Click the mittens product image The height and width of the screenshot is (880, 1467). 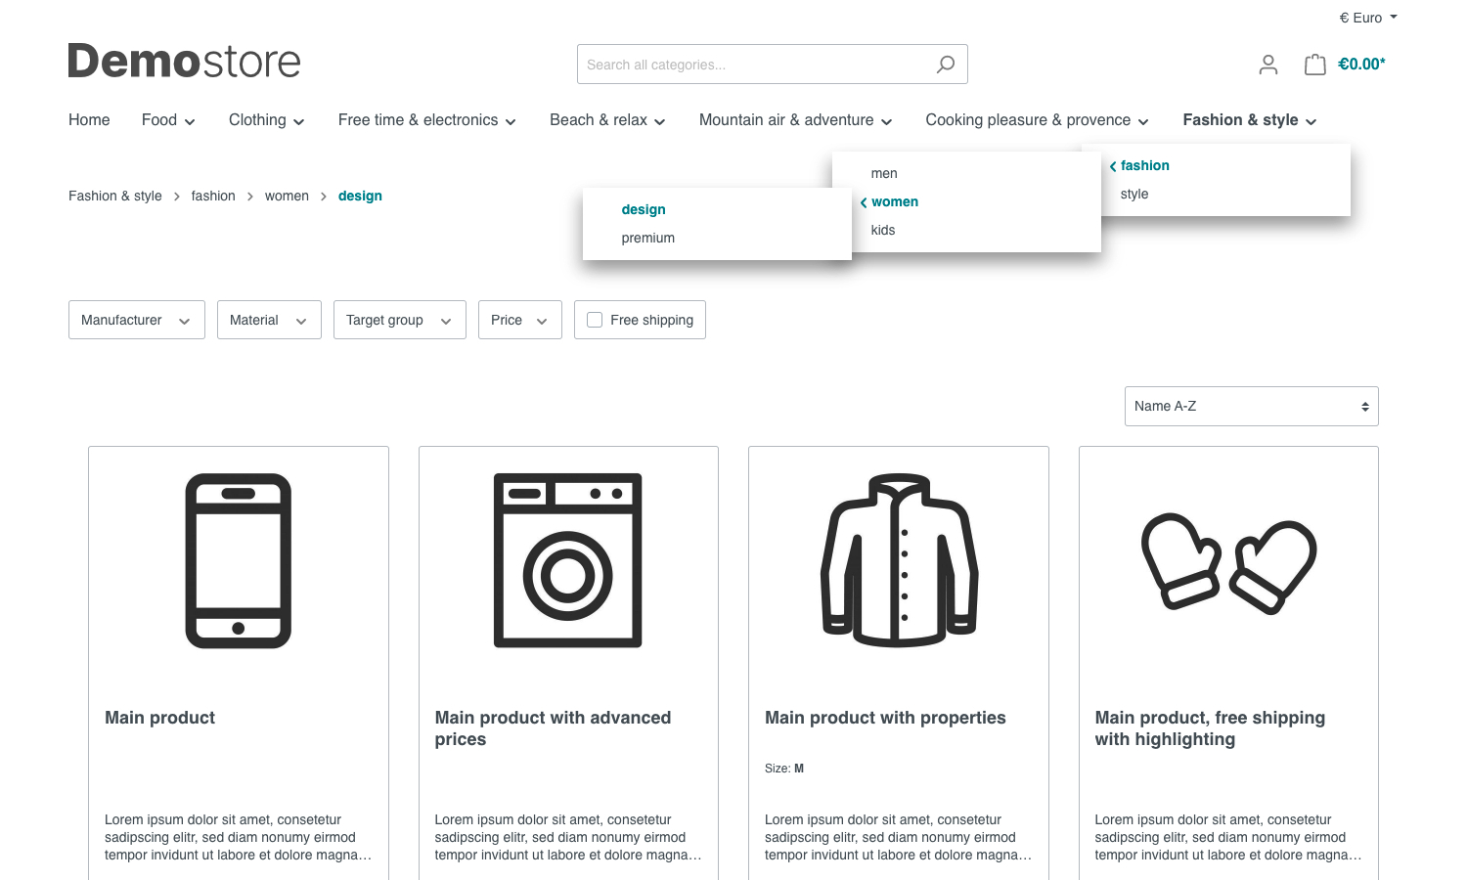[1228, 562]
